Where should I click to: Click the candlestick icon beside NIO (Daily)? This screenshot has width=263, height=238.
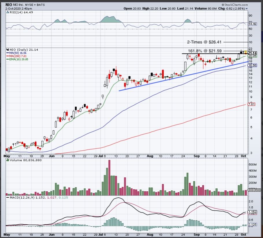[8, 50]
